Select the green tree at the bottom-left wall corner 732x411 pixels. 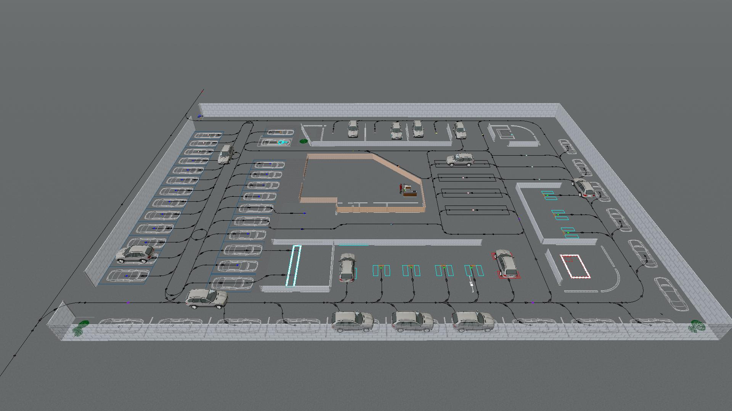click(80, 328)
